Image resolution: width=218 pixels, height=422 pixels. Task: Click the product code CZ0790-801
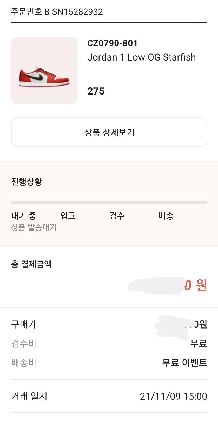point(112,43)
